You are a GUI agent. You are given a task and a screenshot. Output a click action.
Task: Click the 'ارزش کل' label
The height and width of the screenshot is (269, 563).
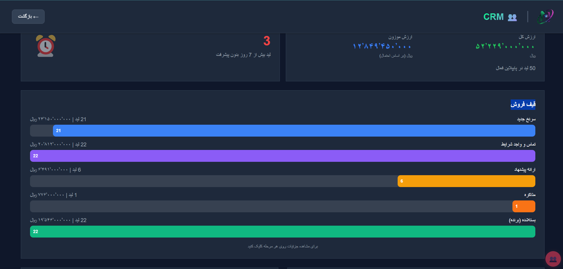[527, 37]
